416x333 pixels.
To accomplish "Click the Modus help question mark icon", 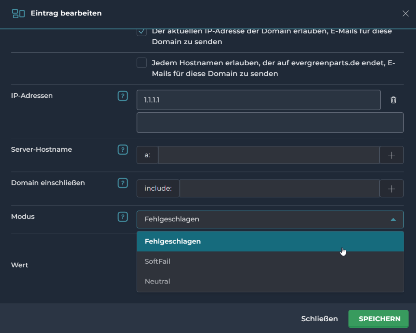I will coord(122,217).
